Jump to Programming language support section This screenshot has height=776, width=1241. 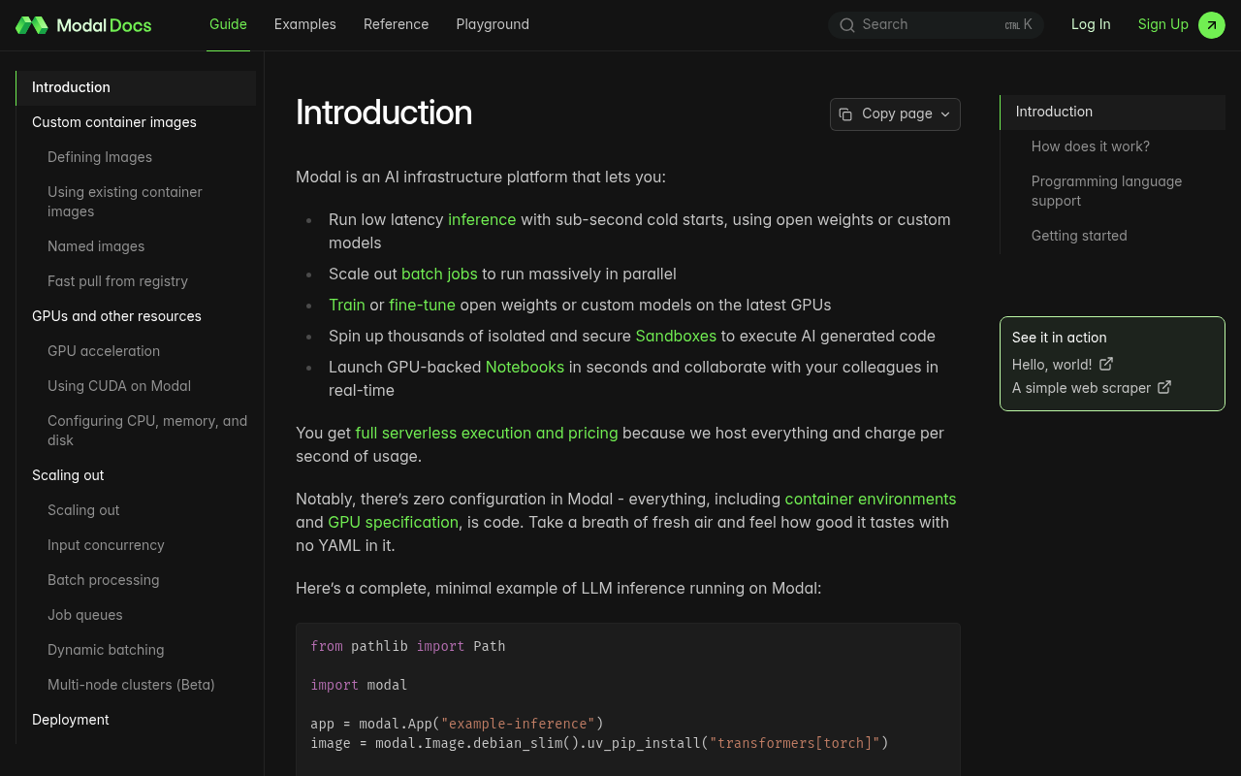click(1106, 191)
